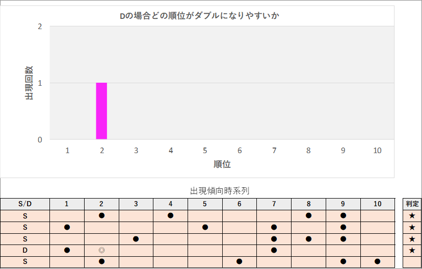
Task: Click the table header cell for column 6
Action: coord(240,204)
